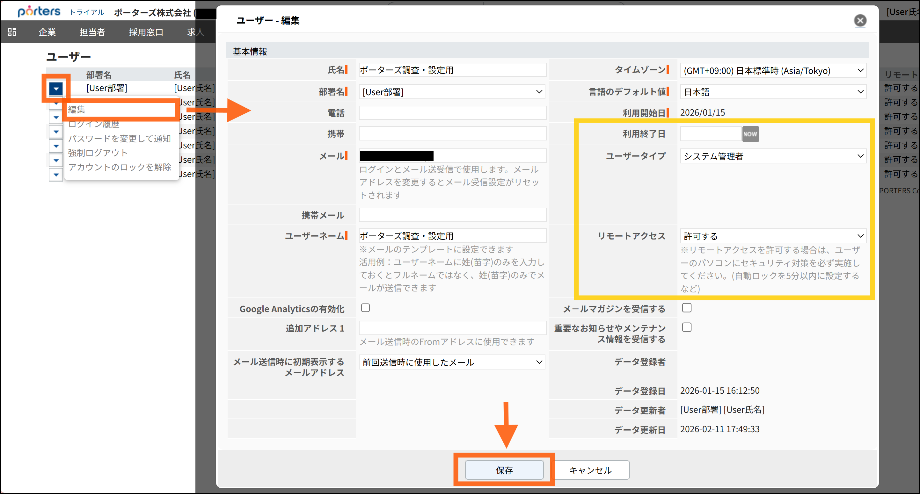Click the 部署名 column header in user list
The height and width of the screenshot is (494, 920).
click(99, 75)
